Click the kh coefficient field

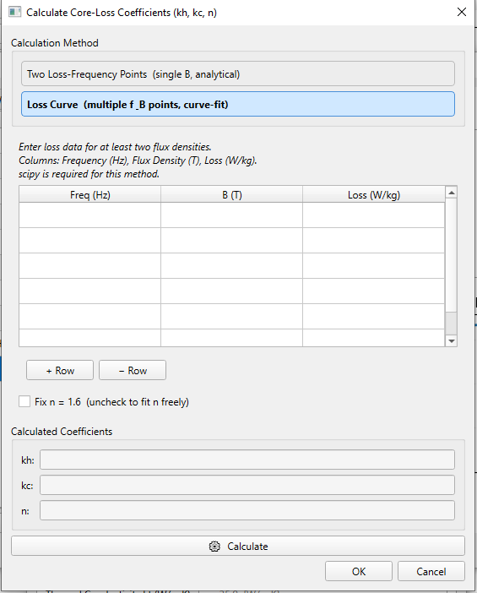[247, 460]
